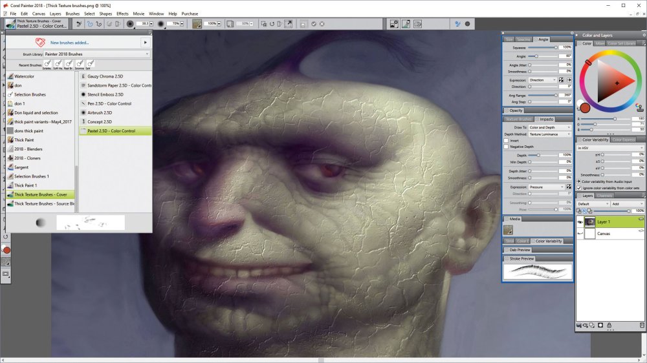Select the Sargent brush category
The height and width of the screenshot is (363, 647).
(40, 167)
